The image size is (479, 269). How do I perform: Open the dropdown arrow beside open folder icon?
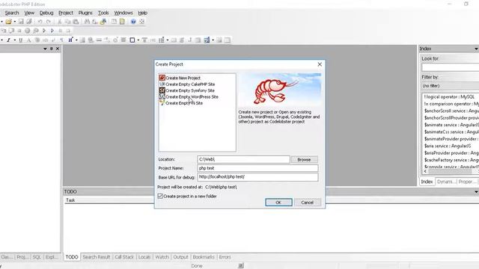tap(15, 22)
